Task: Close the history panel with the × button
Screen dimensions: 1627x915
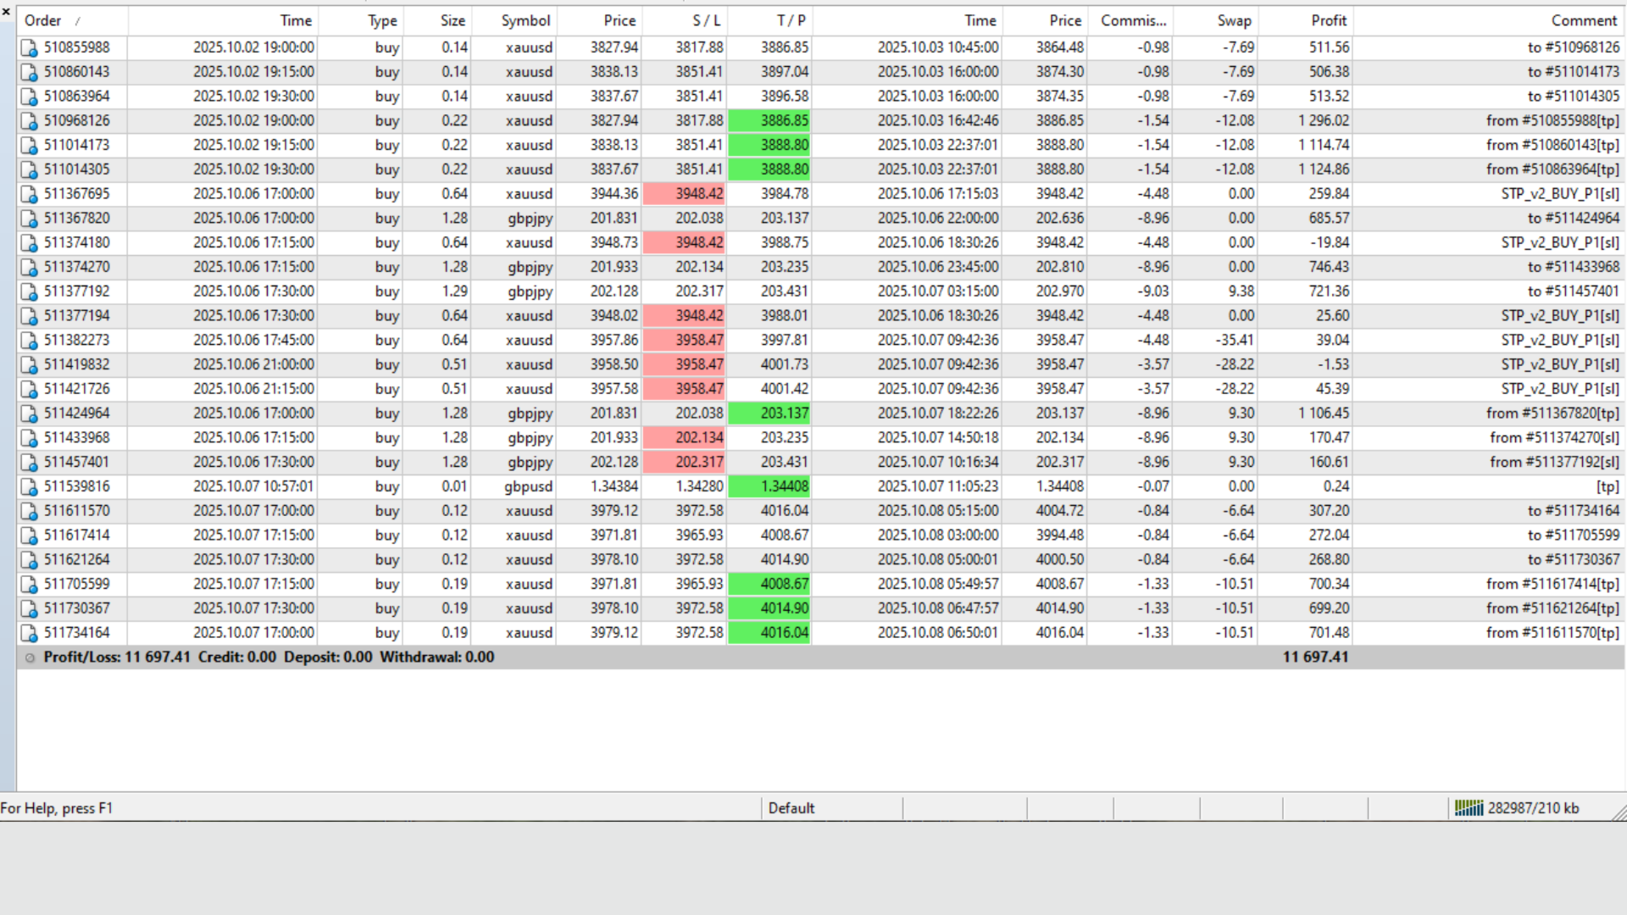Action: (6, 12)
